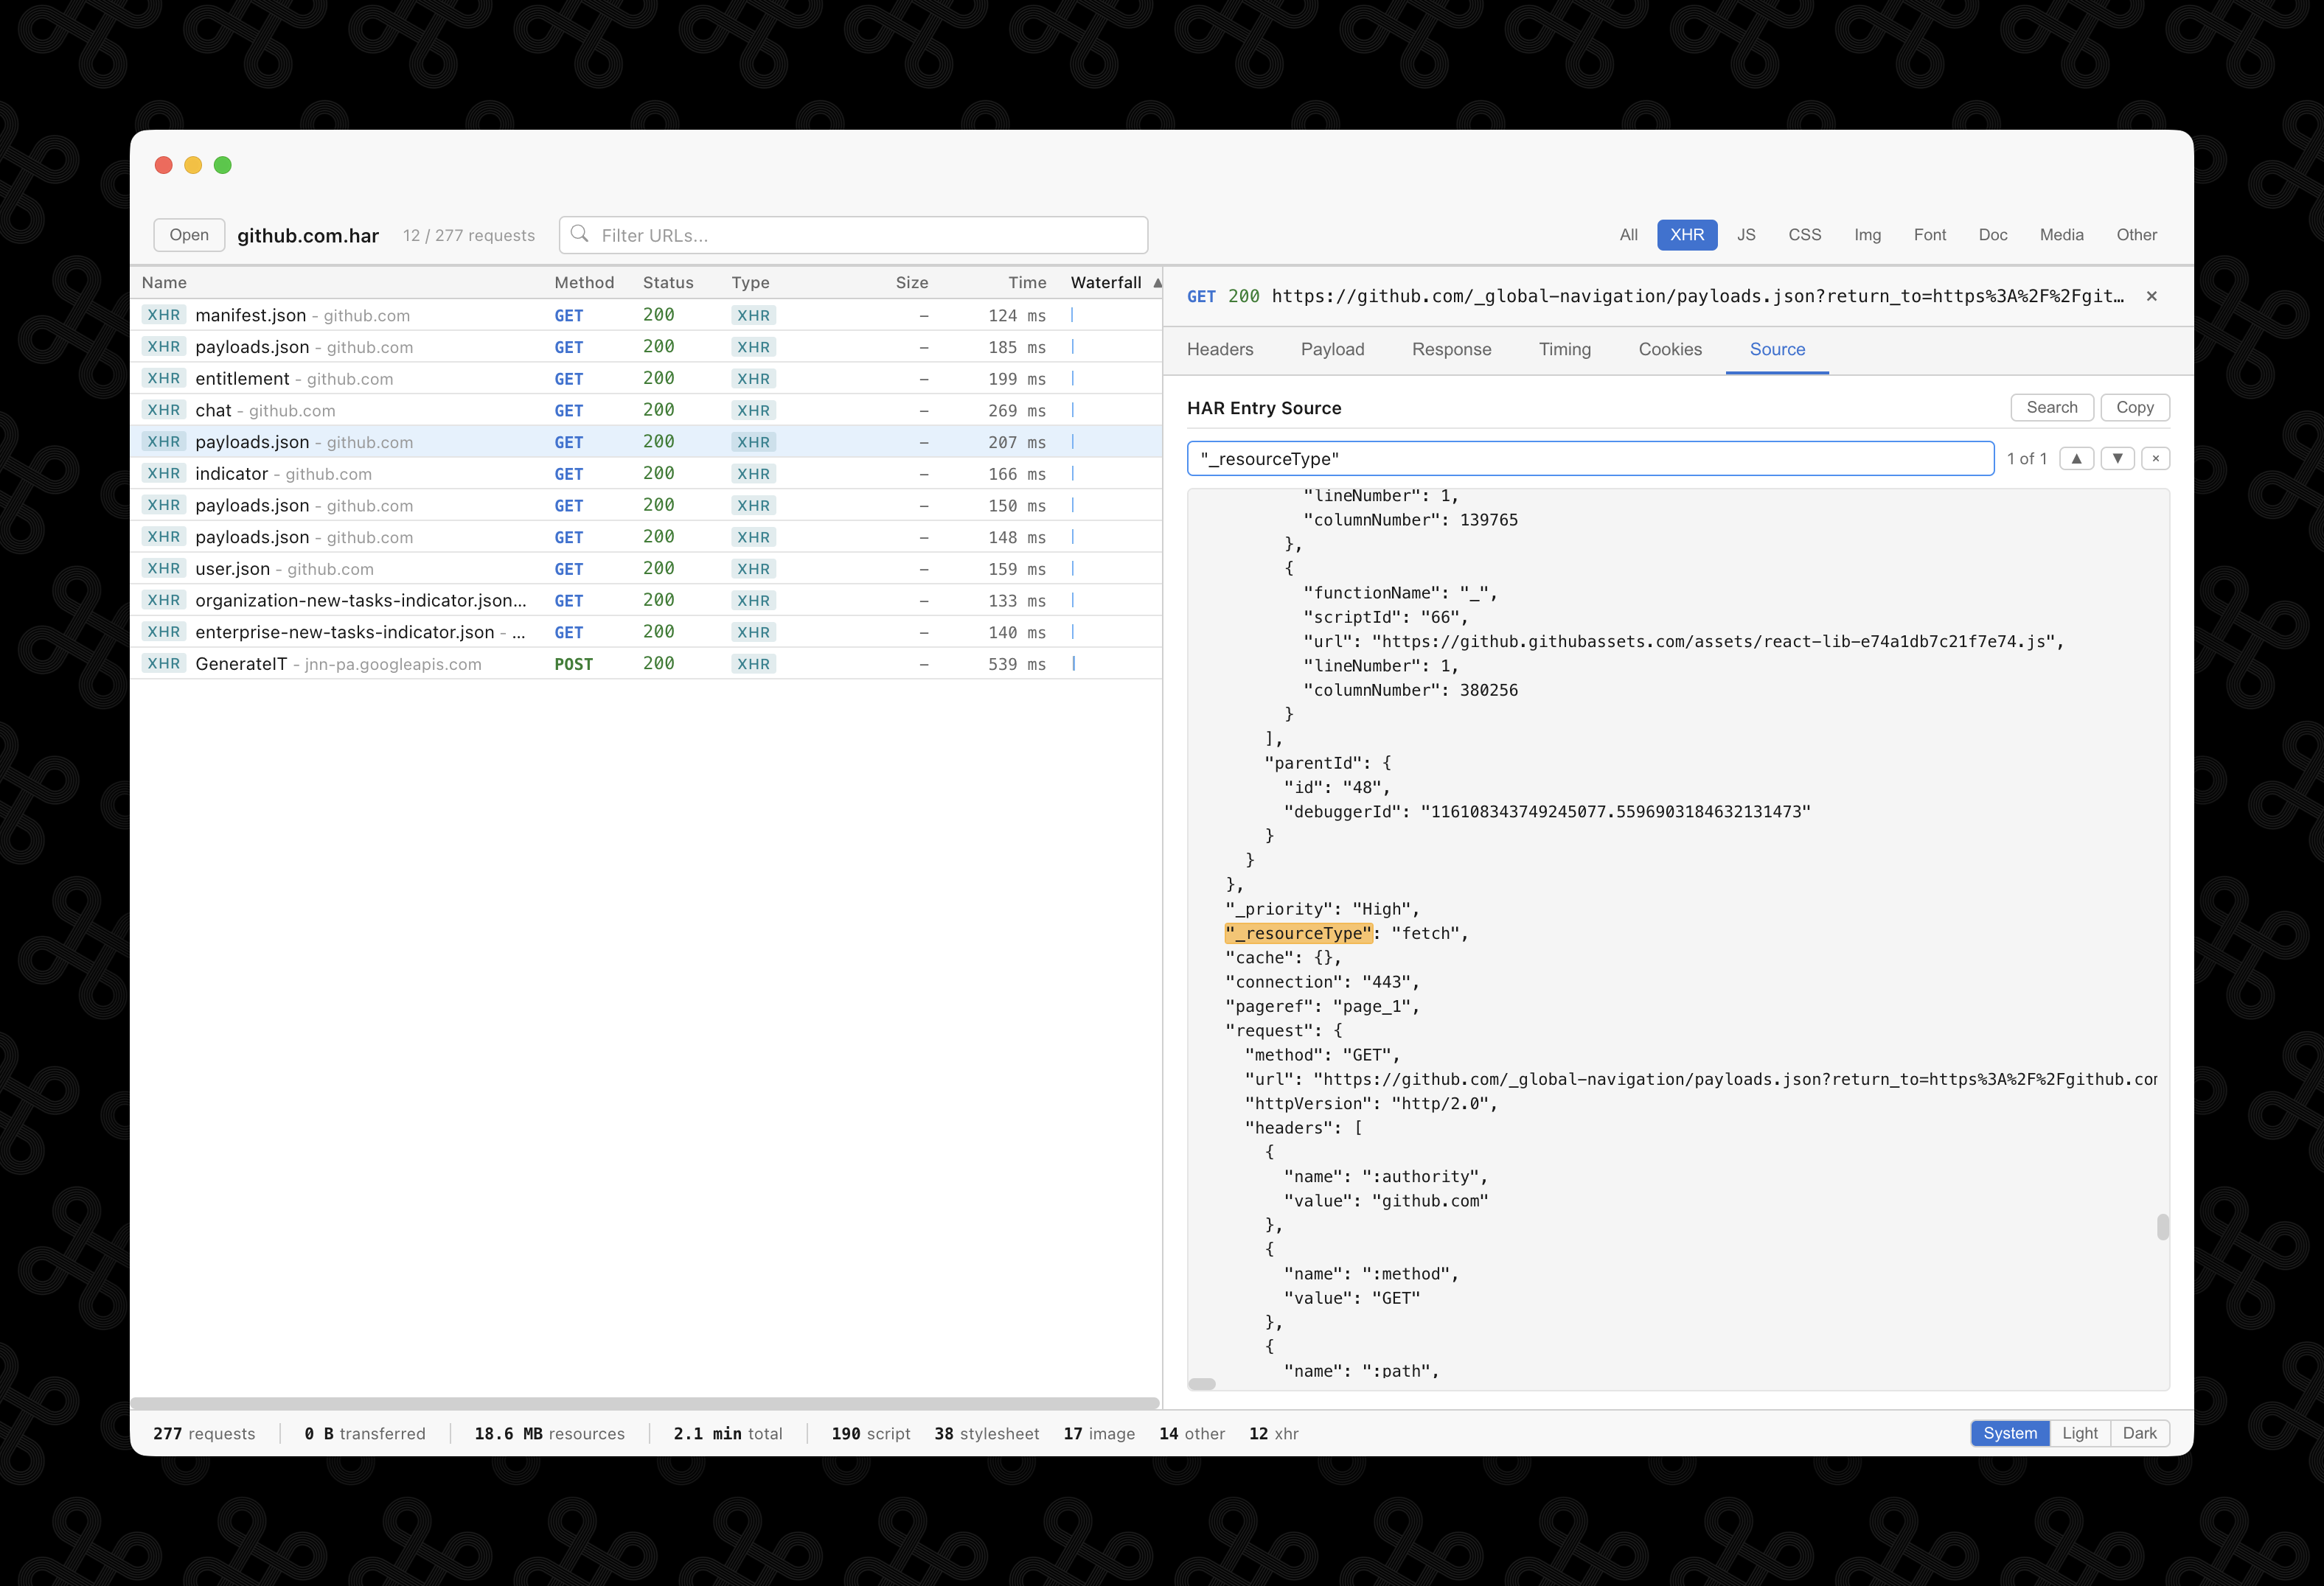2324x1586 pixels.
Task: Click the magnifier icon in the filter field
Action: (581, 235)
